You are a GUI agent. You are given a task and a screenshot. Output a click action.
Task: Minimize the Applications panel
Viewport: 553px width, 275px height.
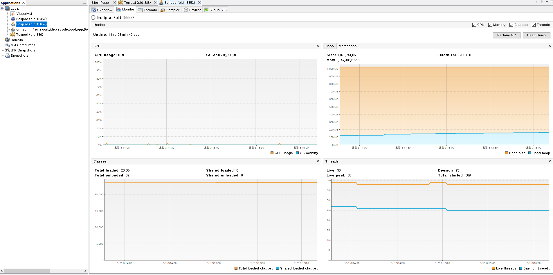point(84,3)
